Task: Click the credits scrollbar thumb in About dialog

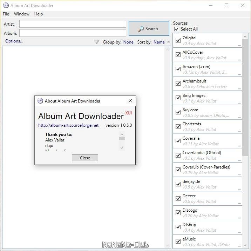Action: [122, 139]
